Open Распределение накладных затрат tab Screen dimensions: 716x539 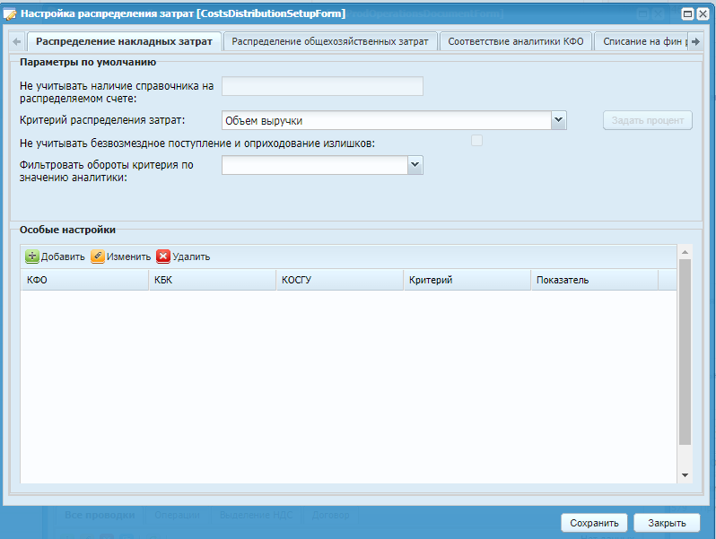pyautogui.click(x=124, y=41)
